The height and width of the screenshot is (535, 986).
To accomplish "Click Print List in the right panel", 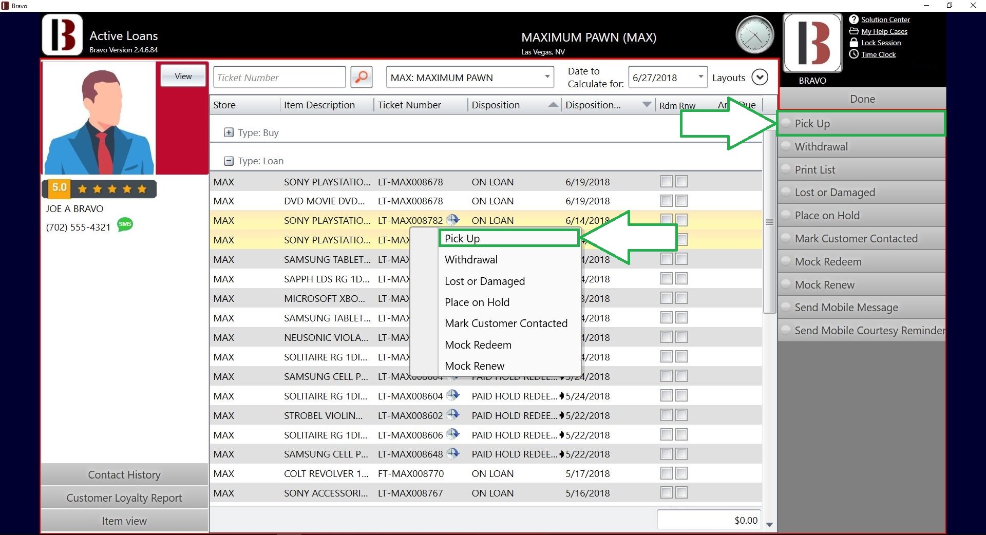I will point(862,169).
